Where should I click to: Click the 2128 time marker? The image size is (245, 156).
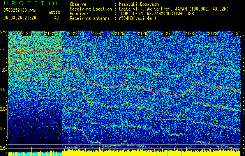coord(189,34)
